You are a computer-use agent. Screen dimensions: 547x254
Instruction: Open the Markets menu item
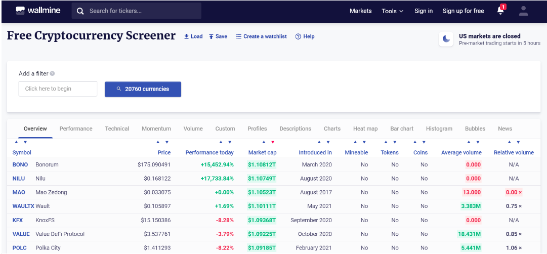[x=361, y=11]
